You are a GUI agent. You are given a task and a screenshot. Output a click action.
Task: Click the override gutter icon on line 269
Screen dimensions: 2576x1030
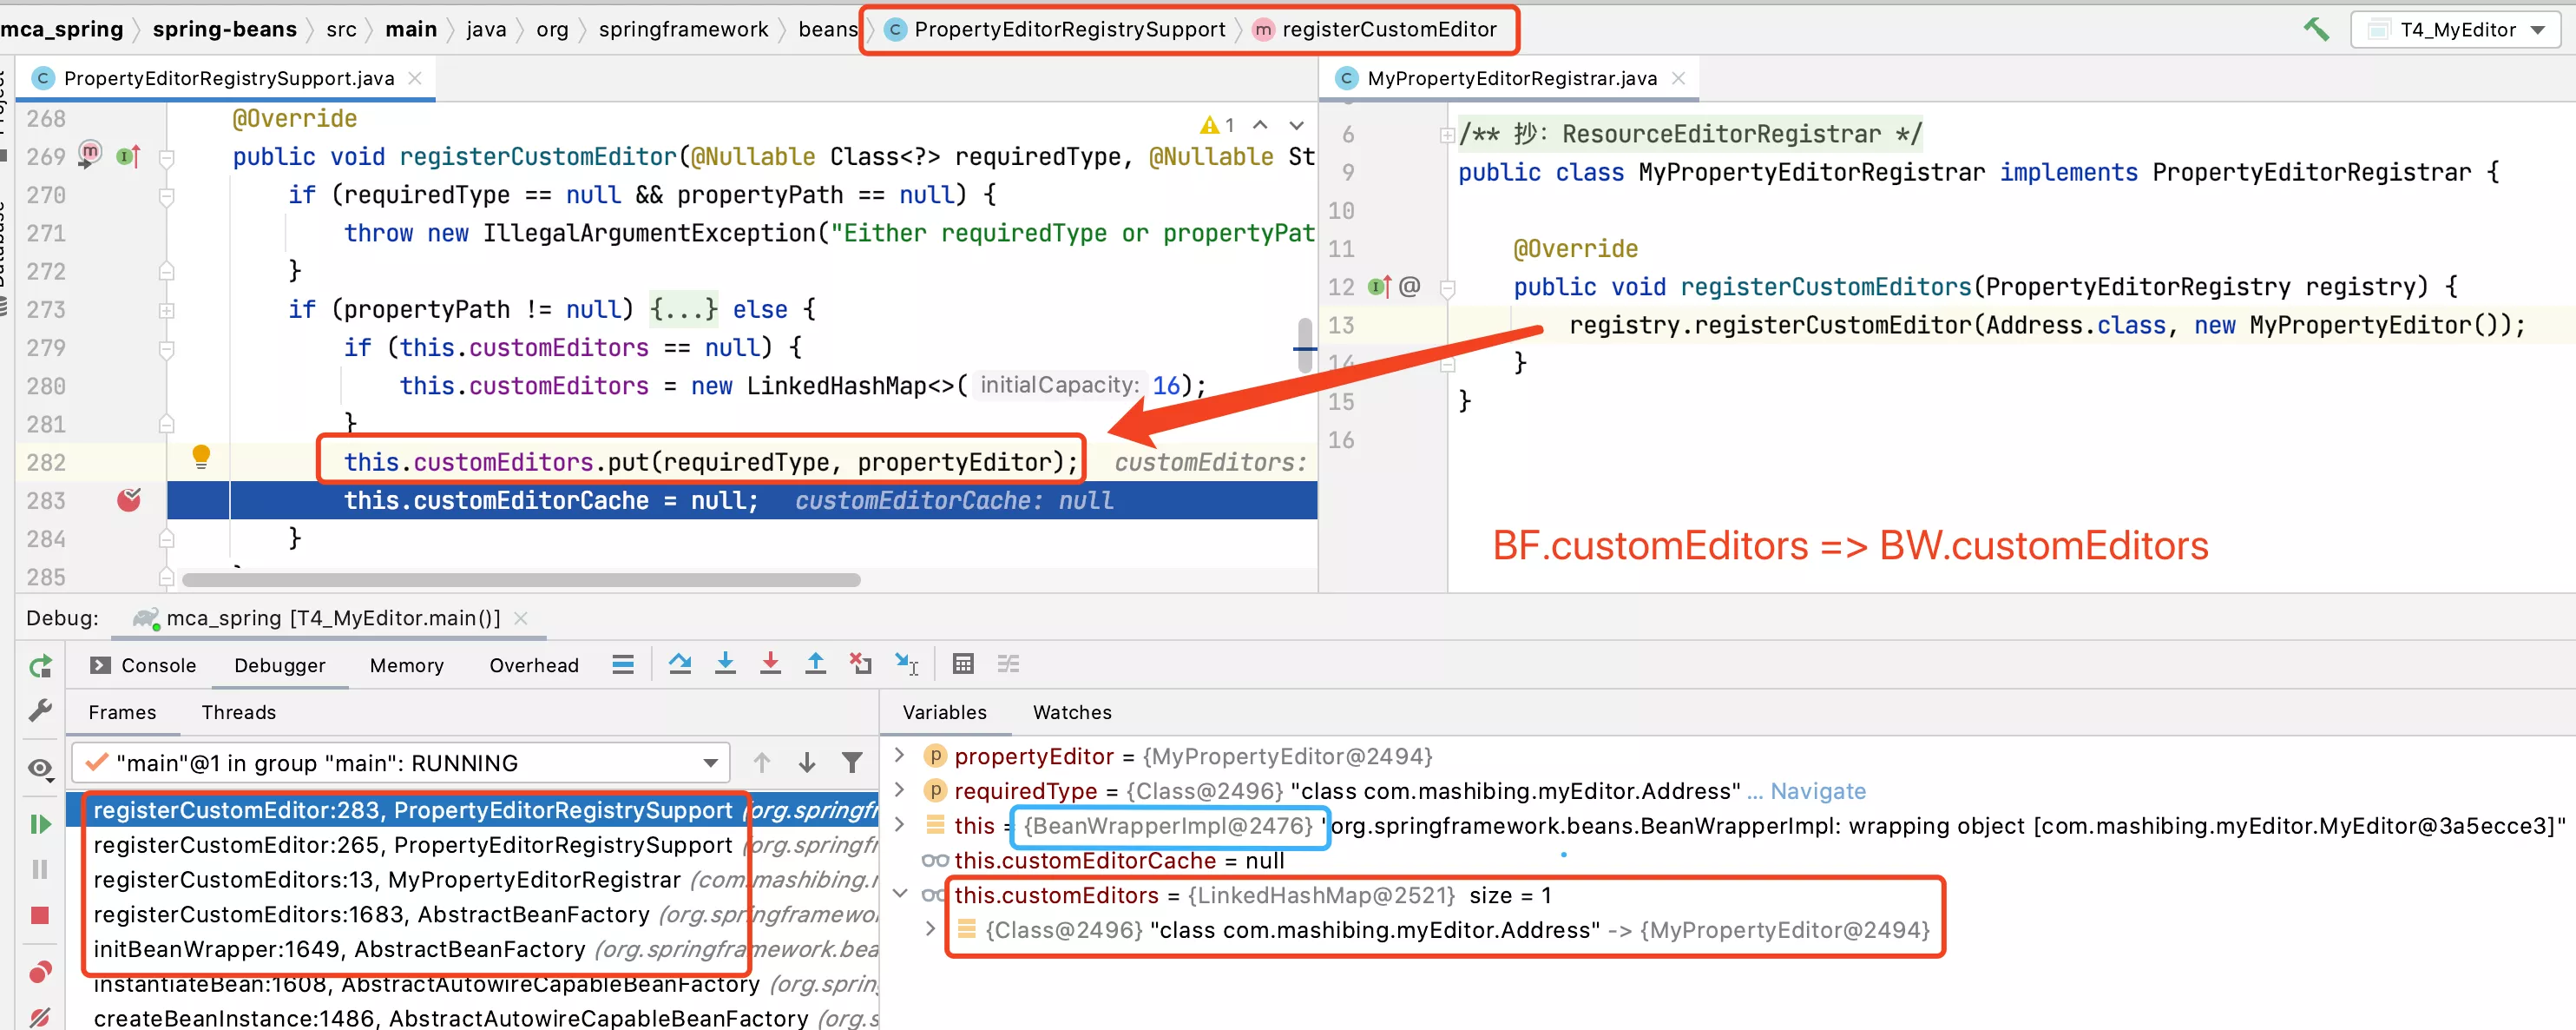click(x=128, y=156)
